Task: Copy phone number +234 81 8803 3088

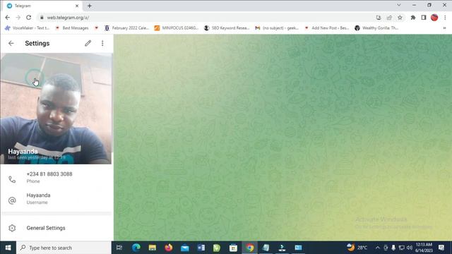Action: coord(56,177)
